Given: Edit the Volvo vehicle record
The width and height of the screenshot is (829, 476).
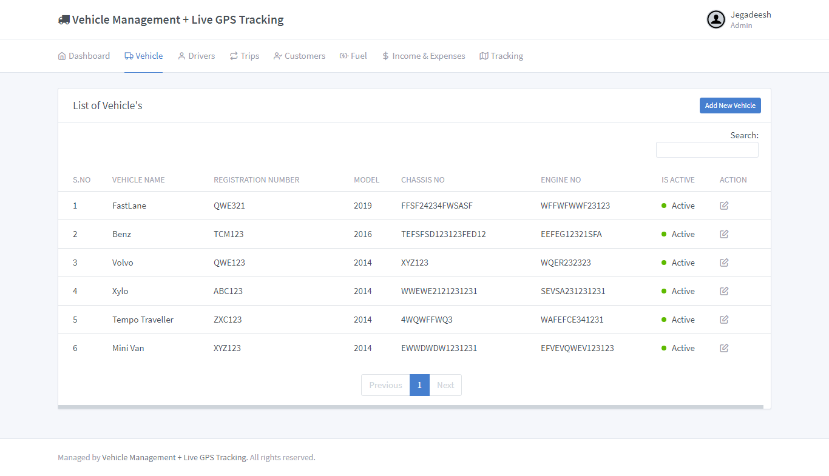Looking at the screenshot, I should point(724,263).
